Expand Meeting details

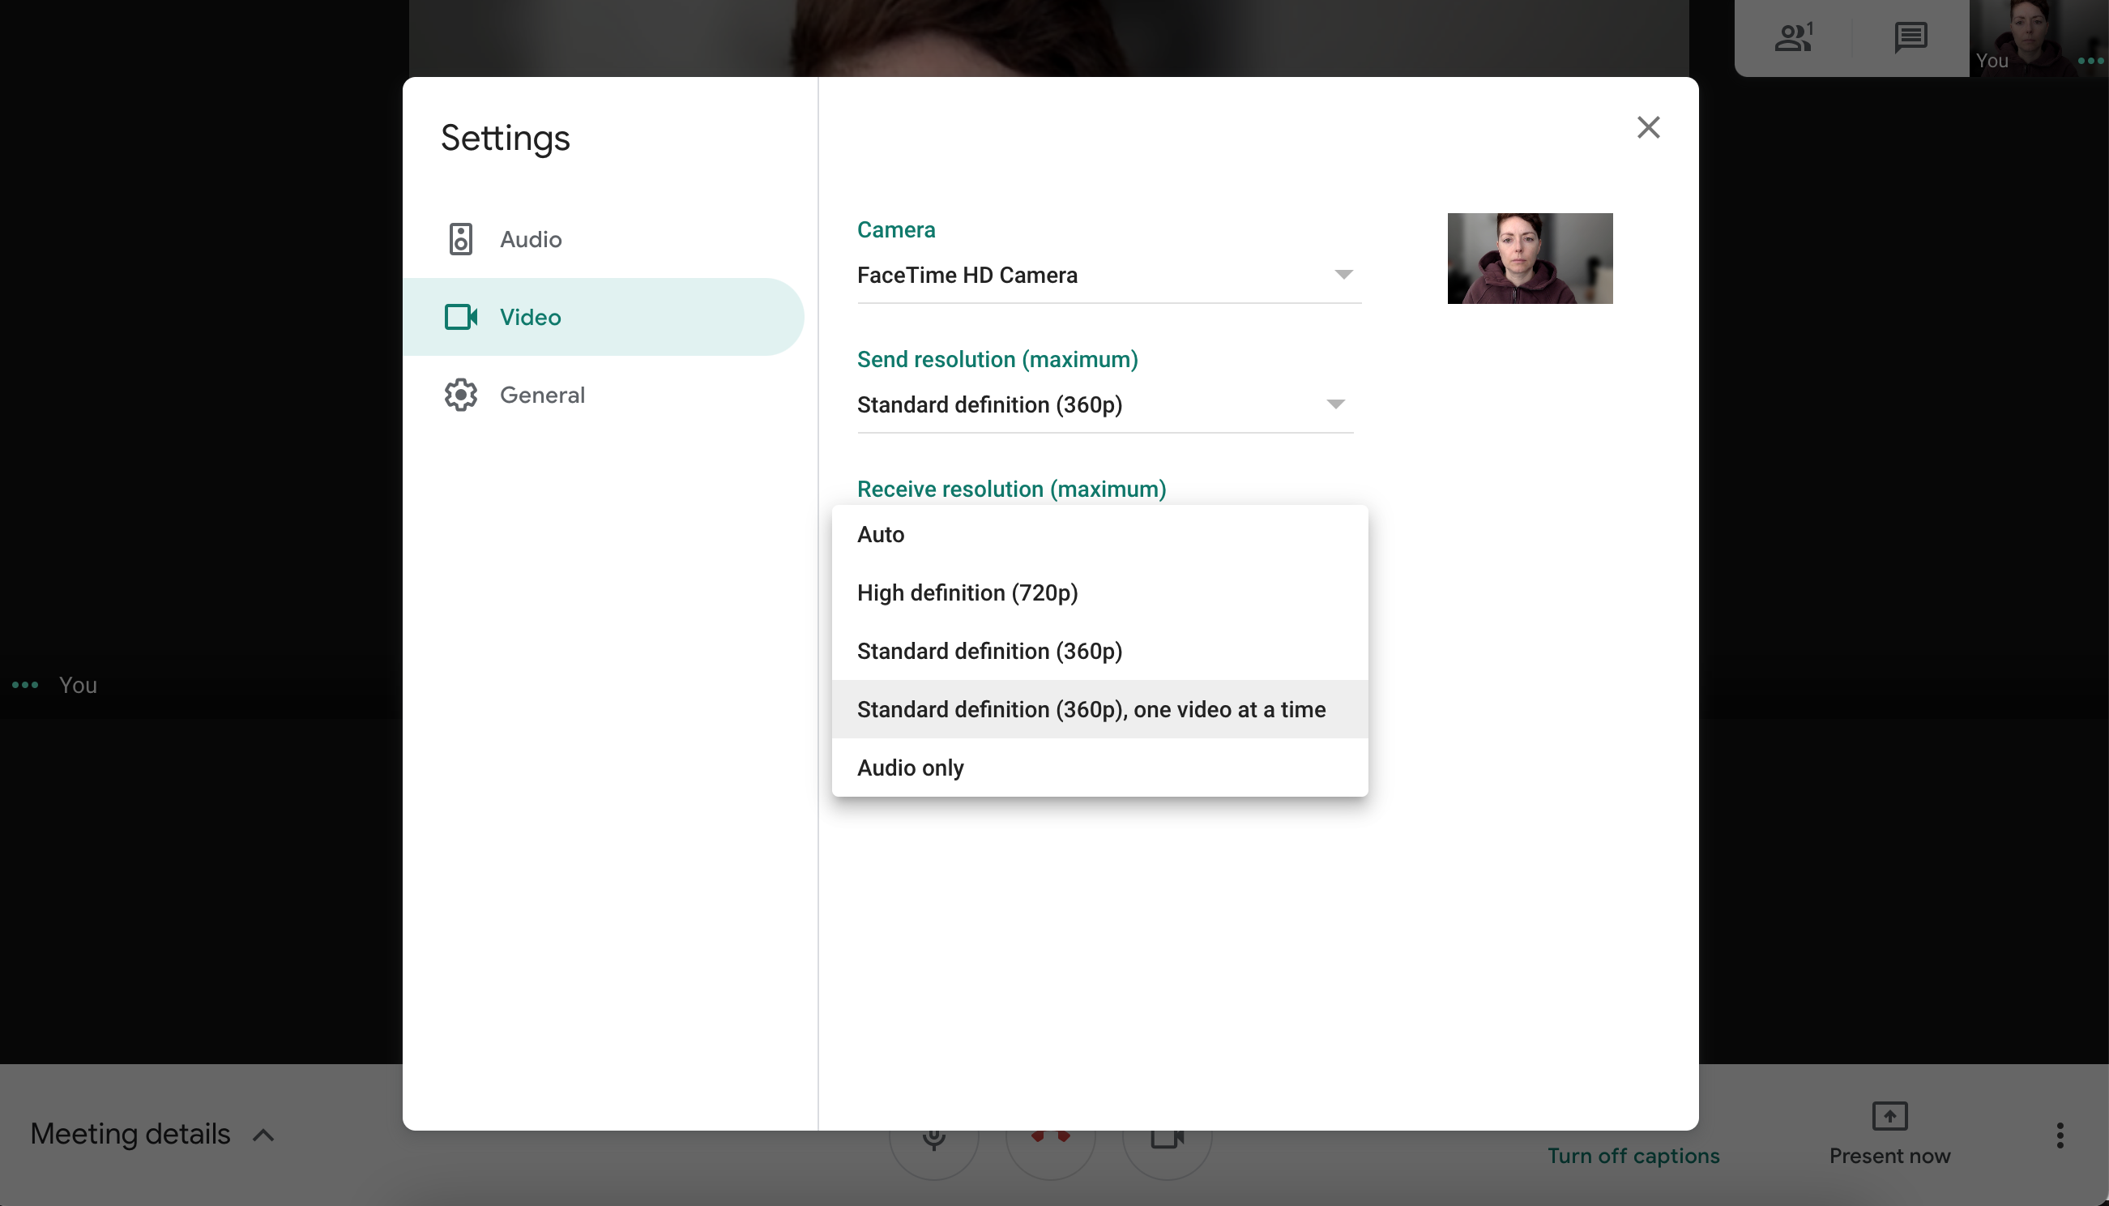(152, 1134)
